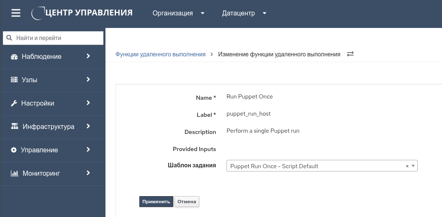442x217 pixels.
Task: Click the Наблюдение dashboard icon
Action: pyautogui.click(x=14, y=57)
